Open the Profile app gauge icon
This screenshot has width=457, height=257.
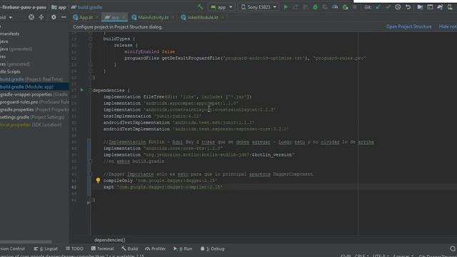click(335, 7)
